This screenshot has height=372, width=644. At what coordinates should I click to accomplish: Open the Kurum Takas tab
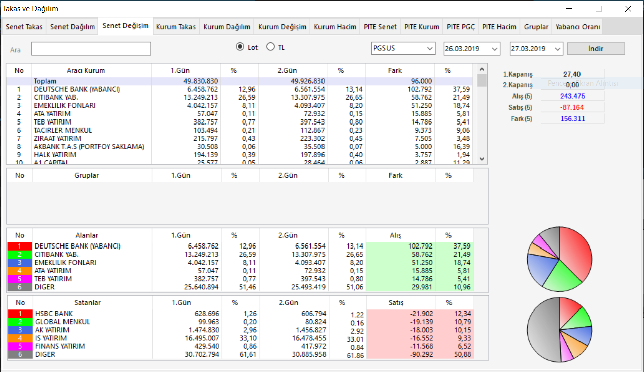click(x=176, y=27)
